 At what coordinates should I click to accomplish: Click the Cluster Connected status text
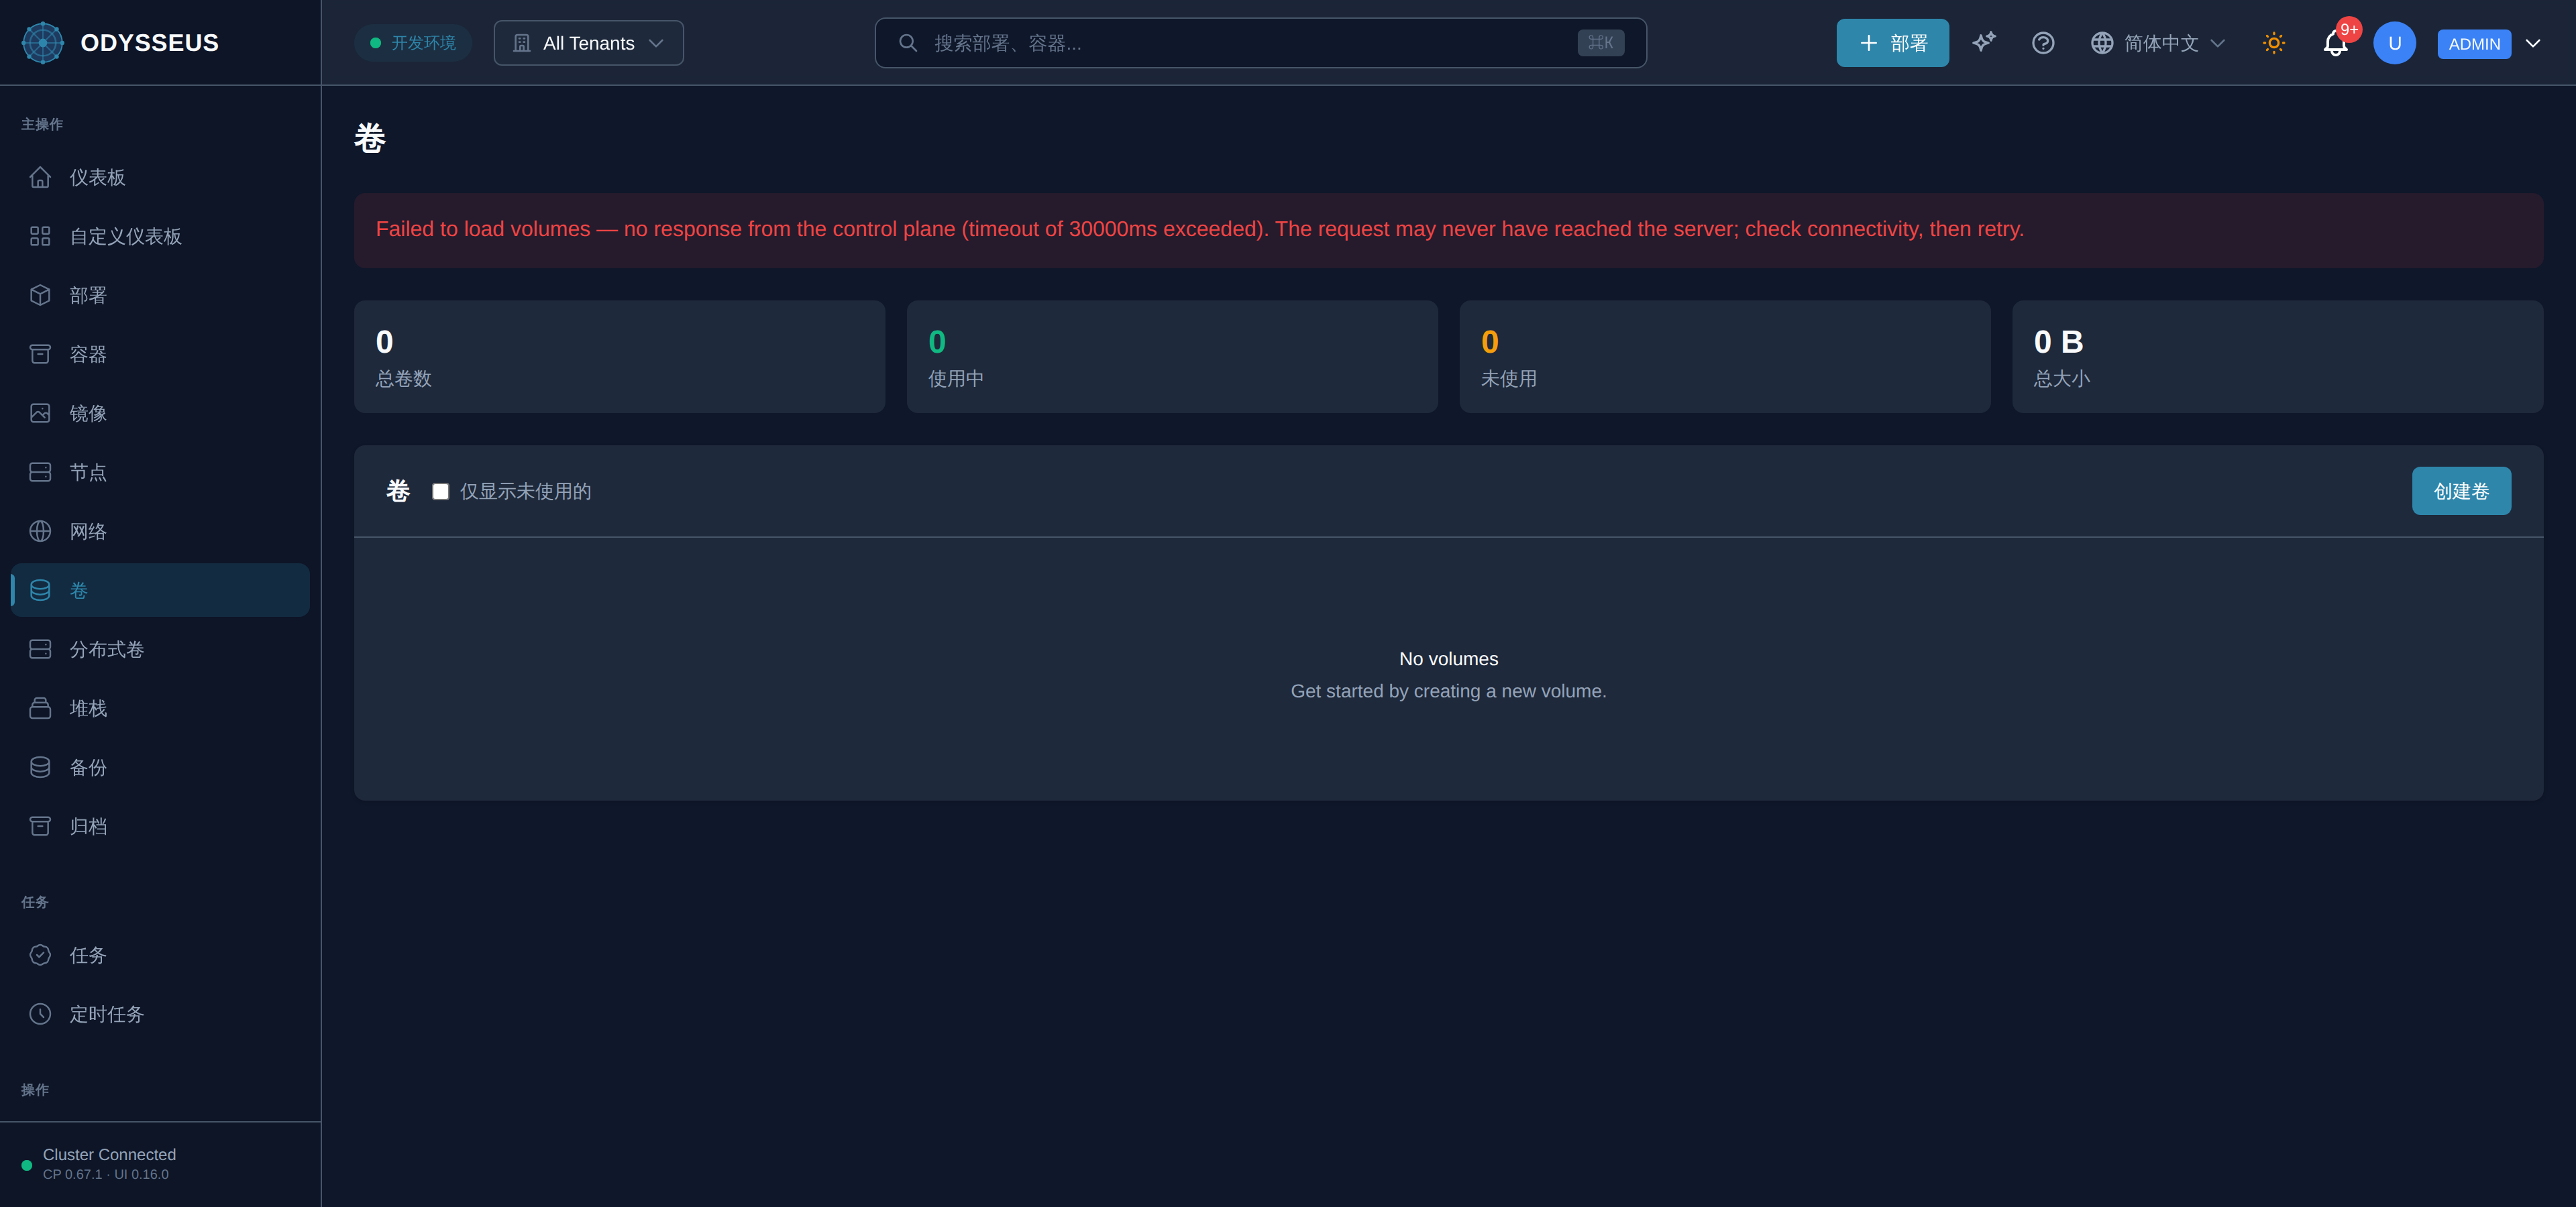click(x=109, y=1154)
